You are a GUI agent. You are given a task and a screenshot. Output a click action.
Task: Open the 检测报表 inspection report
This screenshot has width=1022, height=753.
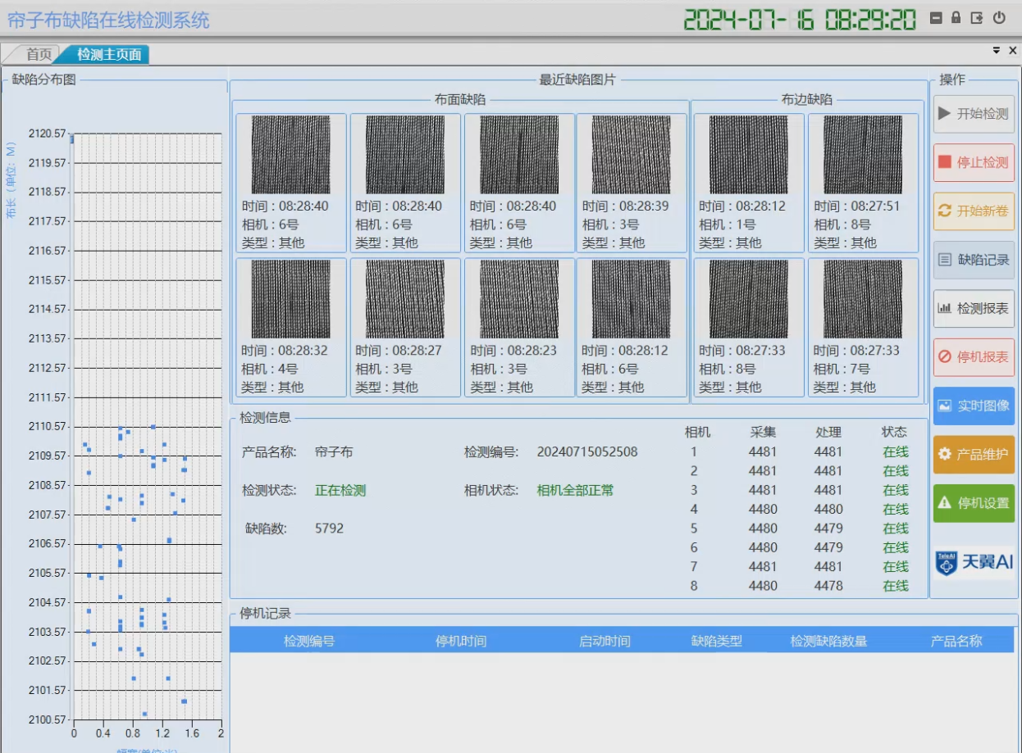(x=974, y=309)
